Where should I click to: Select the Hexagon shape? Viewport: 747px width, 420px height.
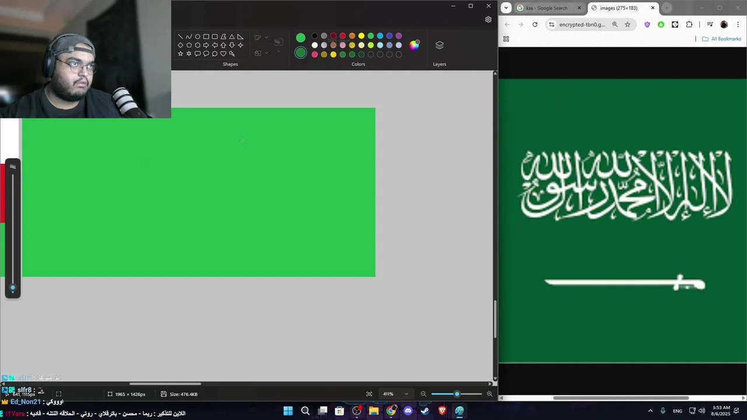tap(197, 45)
